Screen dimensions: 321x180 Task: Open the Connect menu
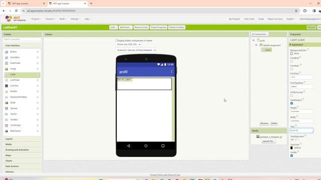point(50,19)
